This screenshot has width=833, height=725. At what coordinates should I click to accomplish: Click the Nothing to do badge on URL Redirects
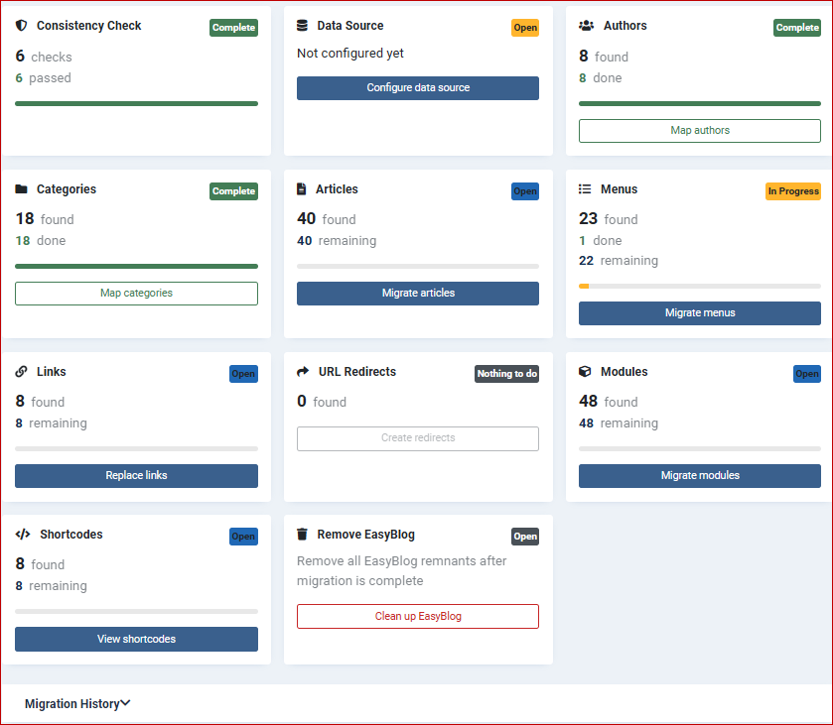pyautogui.click(x=506, y=374)
